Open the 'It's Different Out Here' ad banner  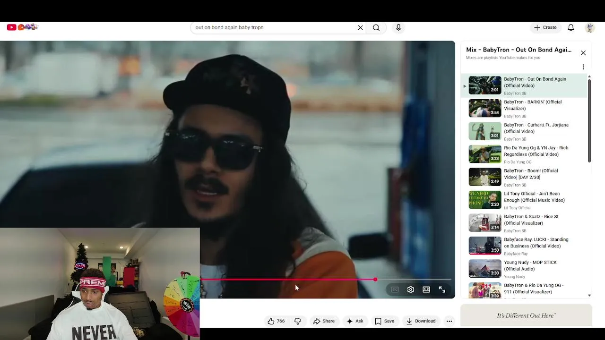(x=526, y=315)
